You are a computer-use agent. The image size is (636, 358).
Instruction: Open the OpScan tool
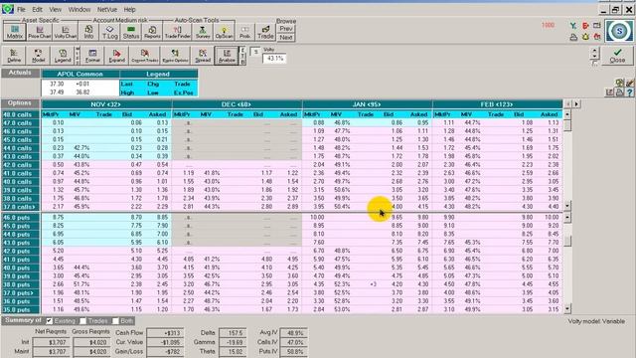pos(224,32)
